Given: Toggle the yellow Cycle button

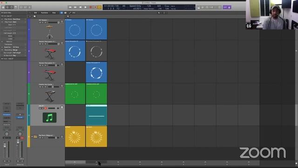Looking at the screenshot, I should pyautogui.click(x=99, y=7).
